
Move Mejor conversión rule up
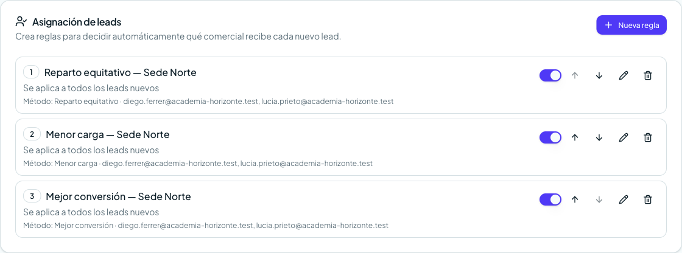tap(575, 199)
